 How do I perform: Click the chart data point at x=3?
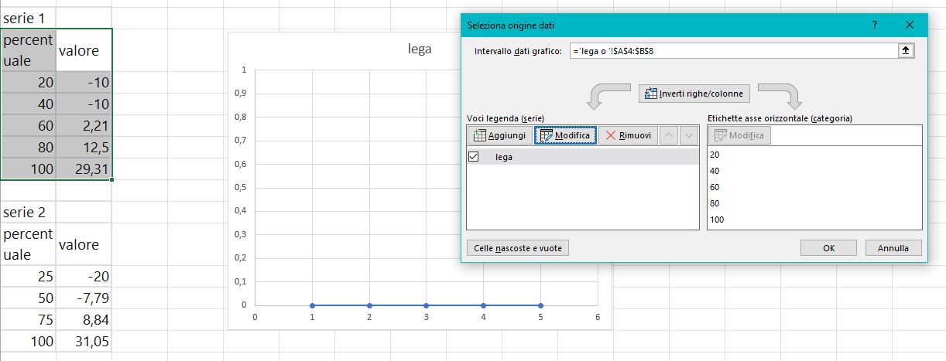click(426, 305)
